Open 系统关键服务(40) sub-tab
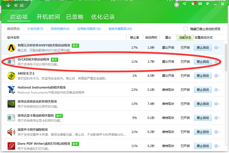The width and height of the screenshot is (229, 153). point(120,29)
